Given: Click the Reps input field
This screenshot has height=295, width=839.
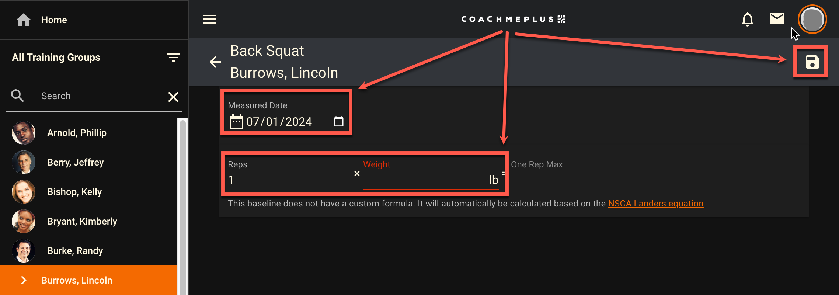Looking at the screenshot, I should tap(289, 180).
